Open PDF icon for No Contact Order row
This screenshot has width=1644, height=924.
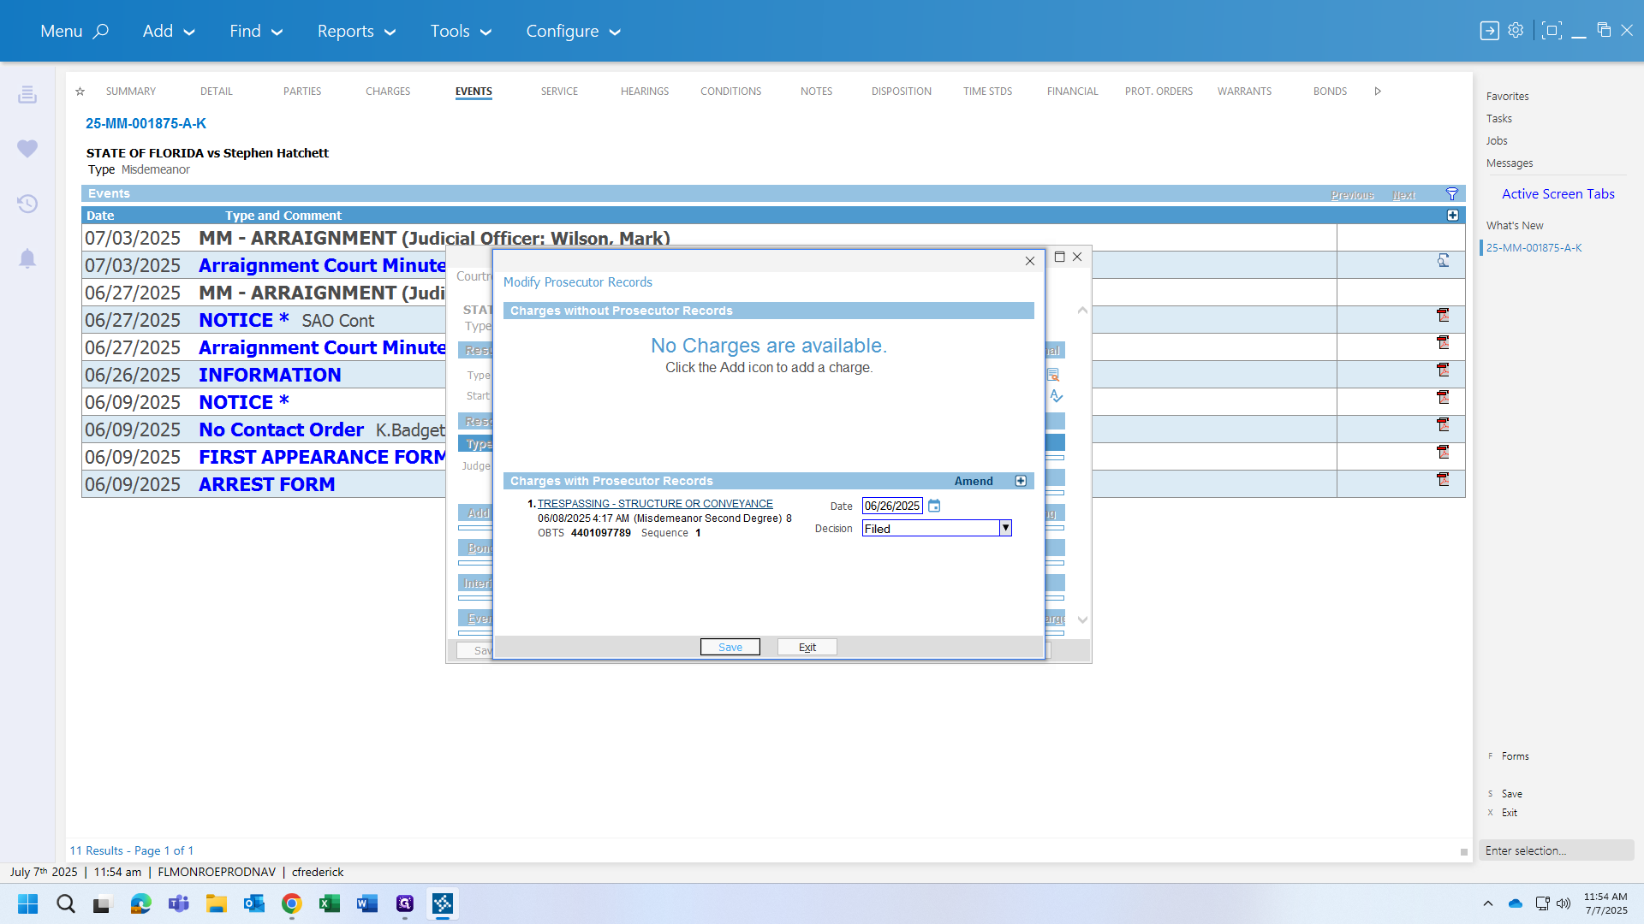coord(1443,425)
